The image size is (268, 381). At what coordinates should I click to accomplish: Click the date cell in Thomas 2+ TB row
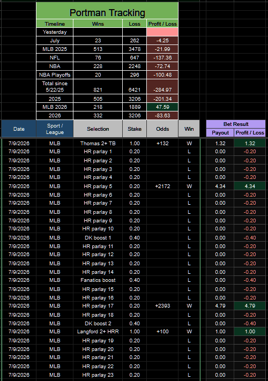click(19, 144)
